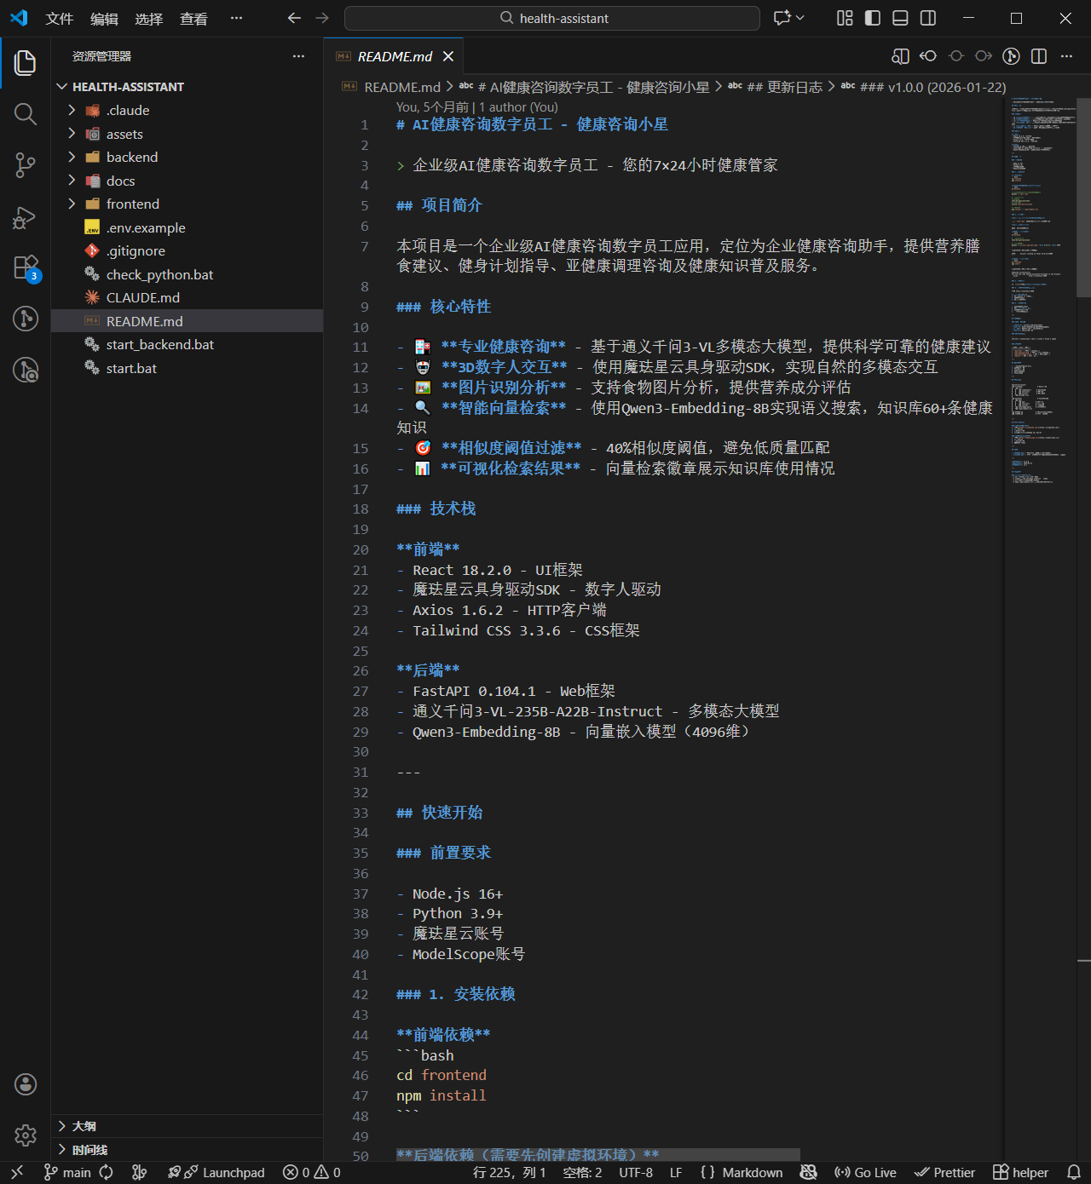
Task: Go to previous change in editor toolbar
Action: 928,56
